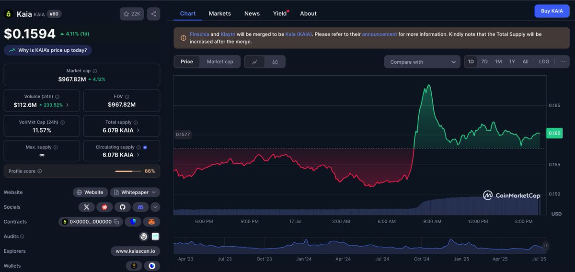
Task: Click the Max. supply info icon
Action: (56, 147)
